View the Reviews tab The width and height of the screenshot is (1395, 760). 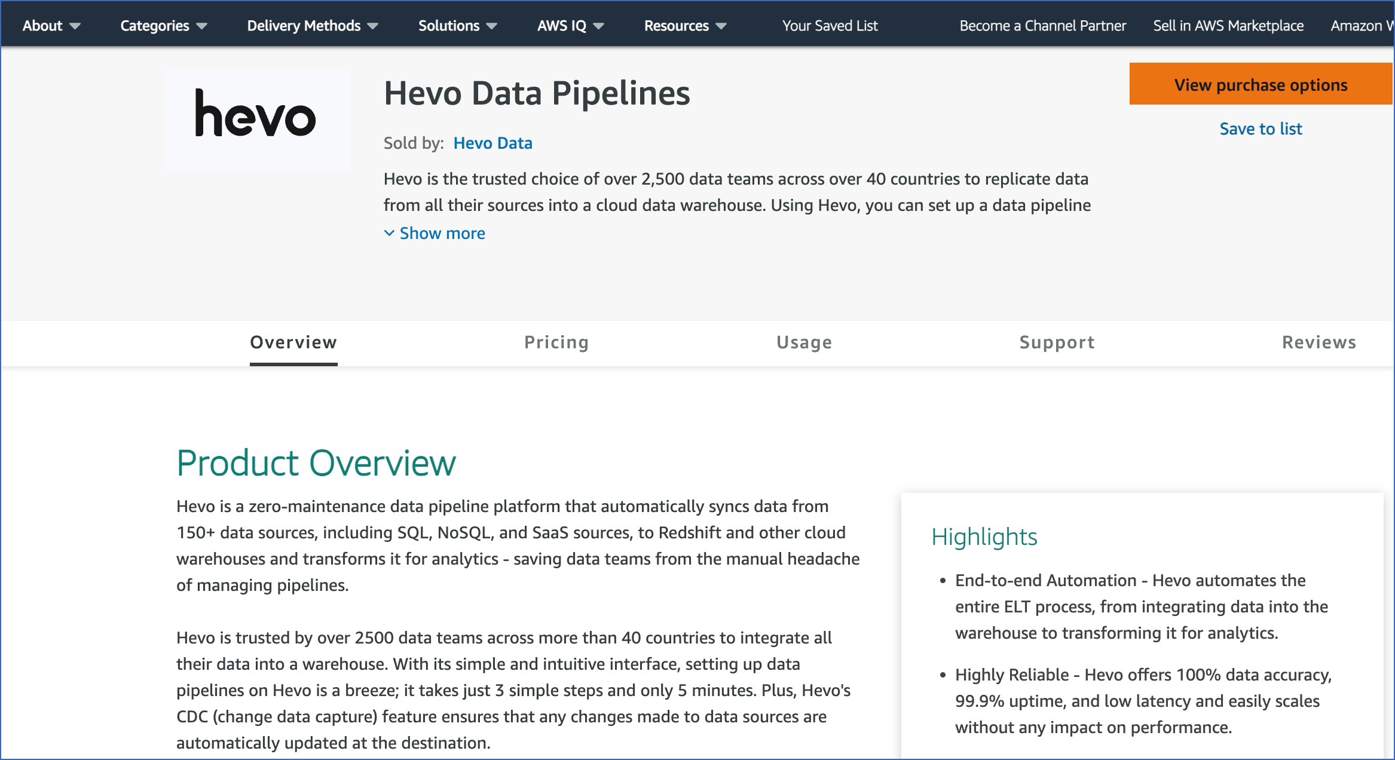click(x=1318, y=342)
